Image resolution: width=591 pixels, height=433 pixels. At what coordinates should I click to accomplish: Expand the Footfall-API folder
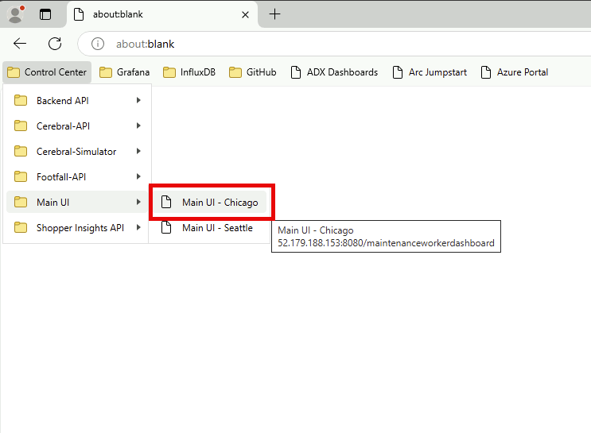(x=77, y=176)
